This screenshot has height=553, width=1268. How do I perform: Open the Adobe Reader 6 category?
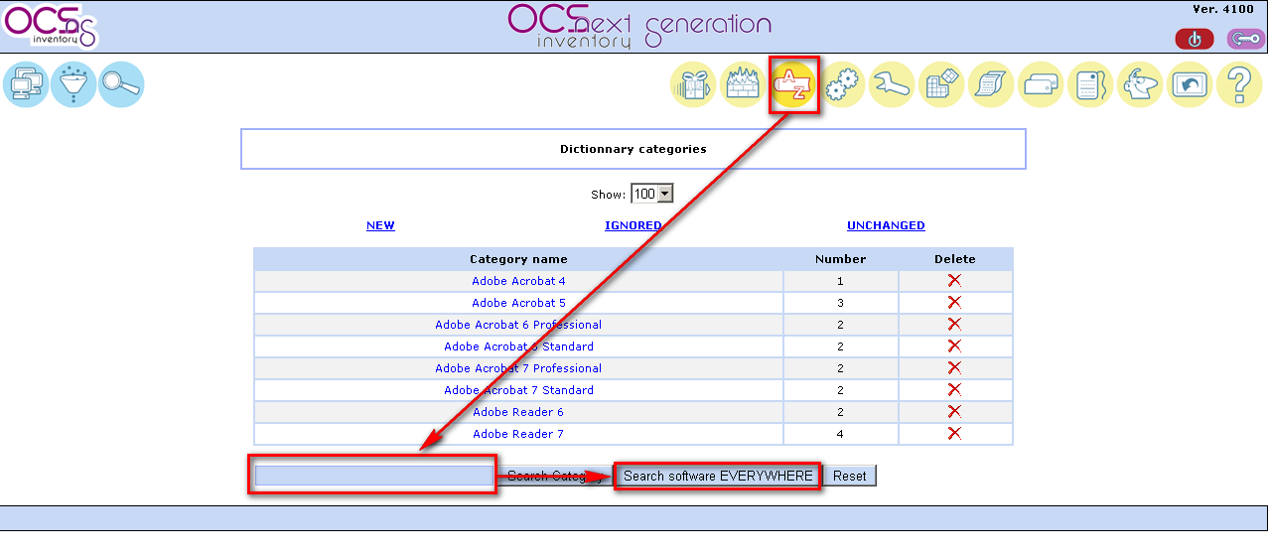click(x=518, y=412)
